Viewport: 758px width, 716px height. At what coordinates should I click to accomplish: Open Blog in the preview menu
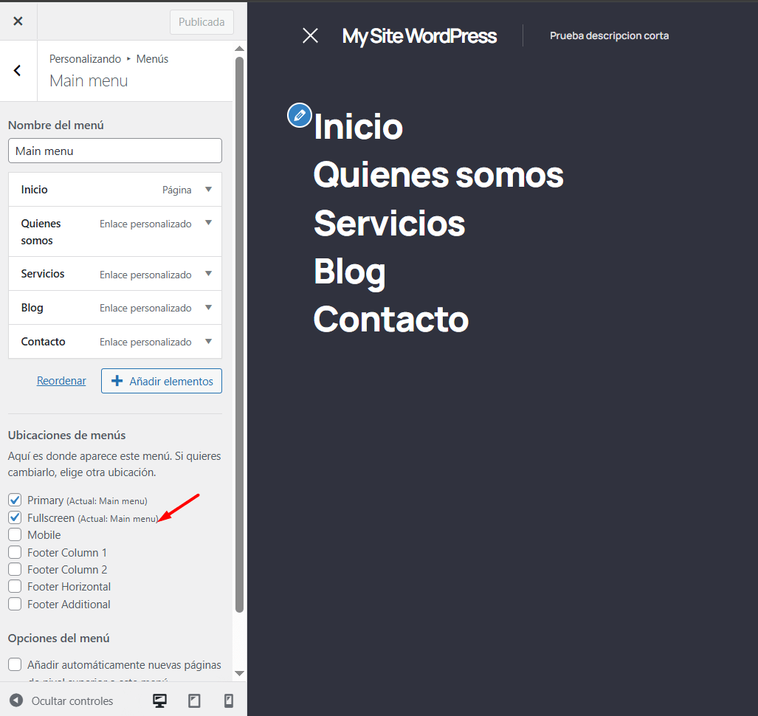[x=349, y=271]
